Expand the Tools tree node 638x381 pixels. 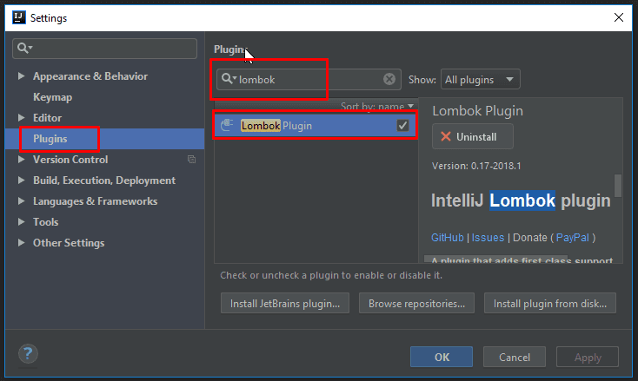21,222
